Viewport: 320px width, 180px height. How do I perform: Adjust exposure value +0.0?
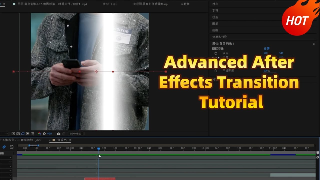tap(49, 134)
